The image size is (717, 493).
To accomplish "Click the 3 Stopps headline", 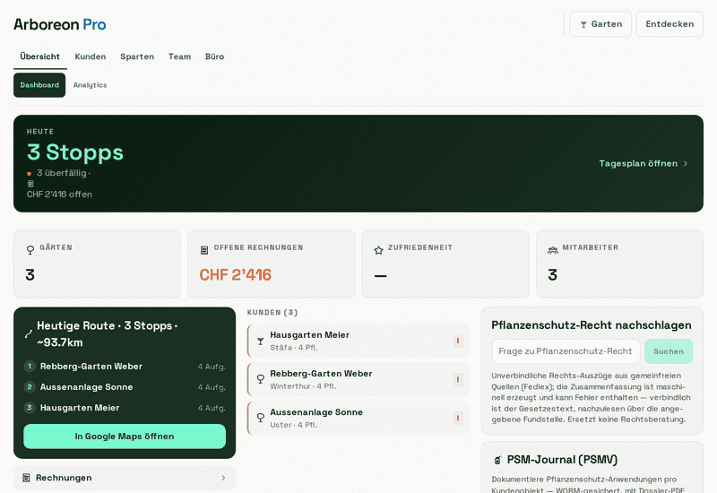I will point(75,151).
